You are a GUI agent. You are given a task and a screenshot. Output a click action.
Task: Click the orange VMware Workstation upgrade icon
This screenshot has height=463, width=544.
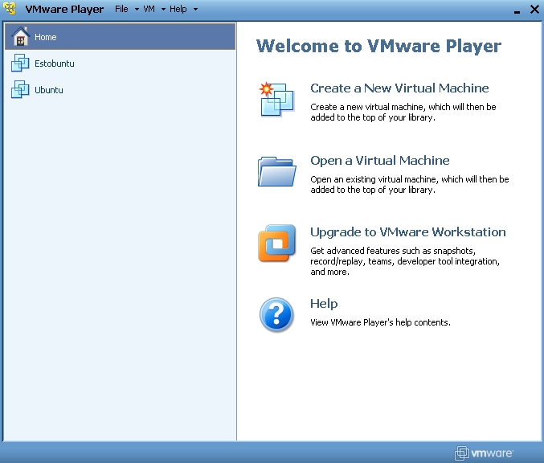tap(277, 243)
